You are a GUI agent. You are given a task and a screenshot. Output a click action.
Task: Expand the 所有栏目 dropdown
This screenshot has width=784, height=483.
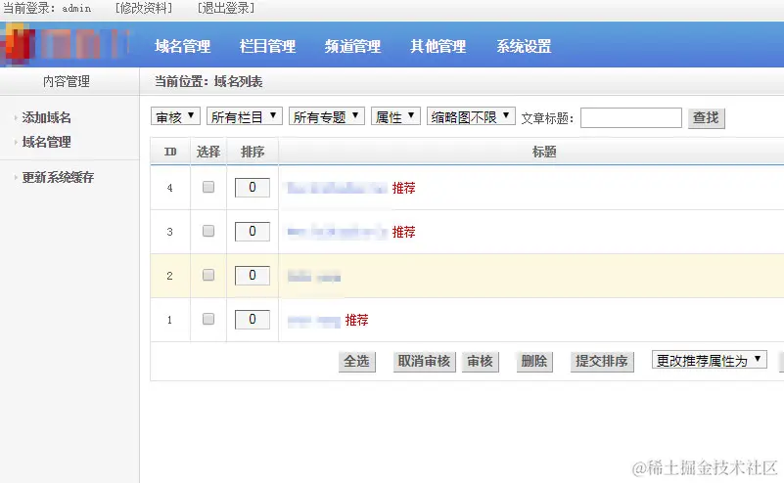pyautogui.click(x=245, y=117)
